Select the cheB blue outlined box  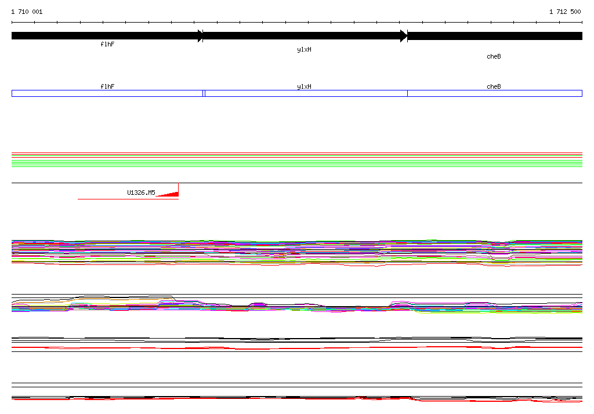point(494,93)
